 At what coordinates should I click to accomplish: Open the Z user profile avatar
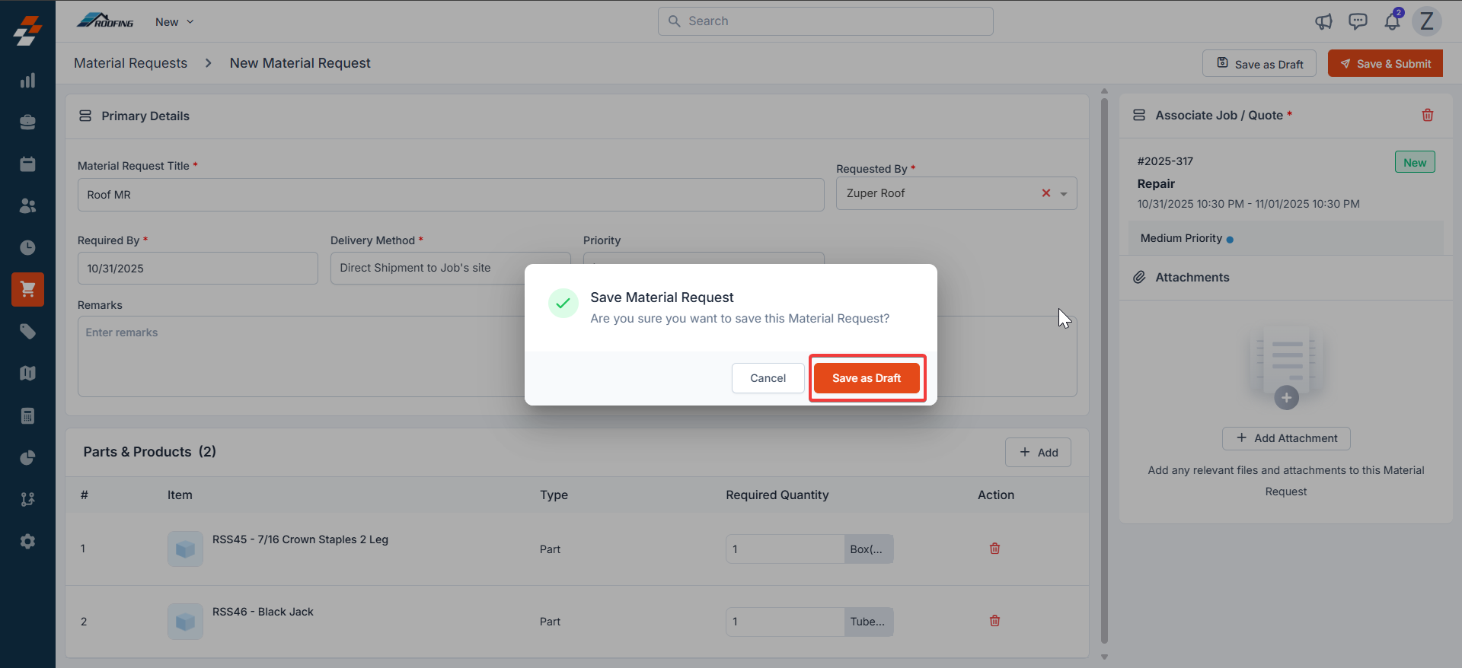pyautogui.click(x=1427, y=21)
